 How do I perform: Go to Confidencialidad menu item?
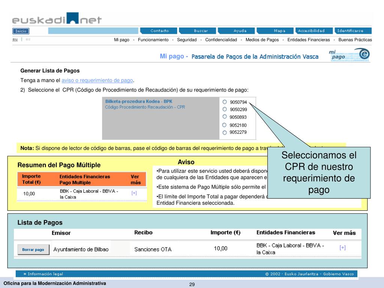221,40
